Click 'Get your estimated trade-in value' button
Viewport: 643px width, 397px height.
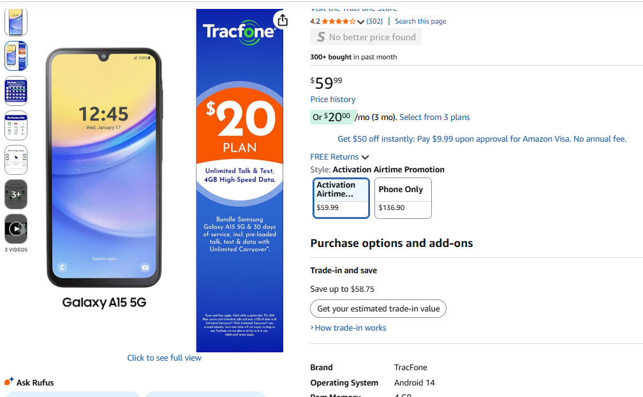point(378,309)
